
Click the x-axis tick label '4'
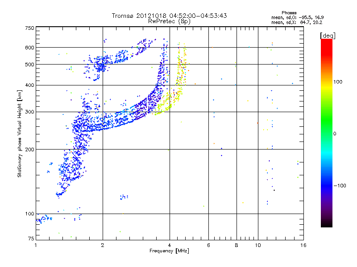click(170, 245)
